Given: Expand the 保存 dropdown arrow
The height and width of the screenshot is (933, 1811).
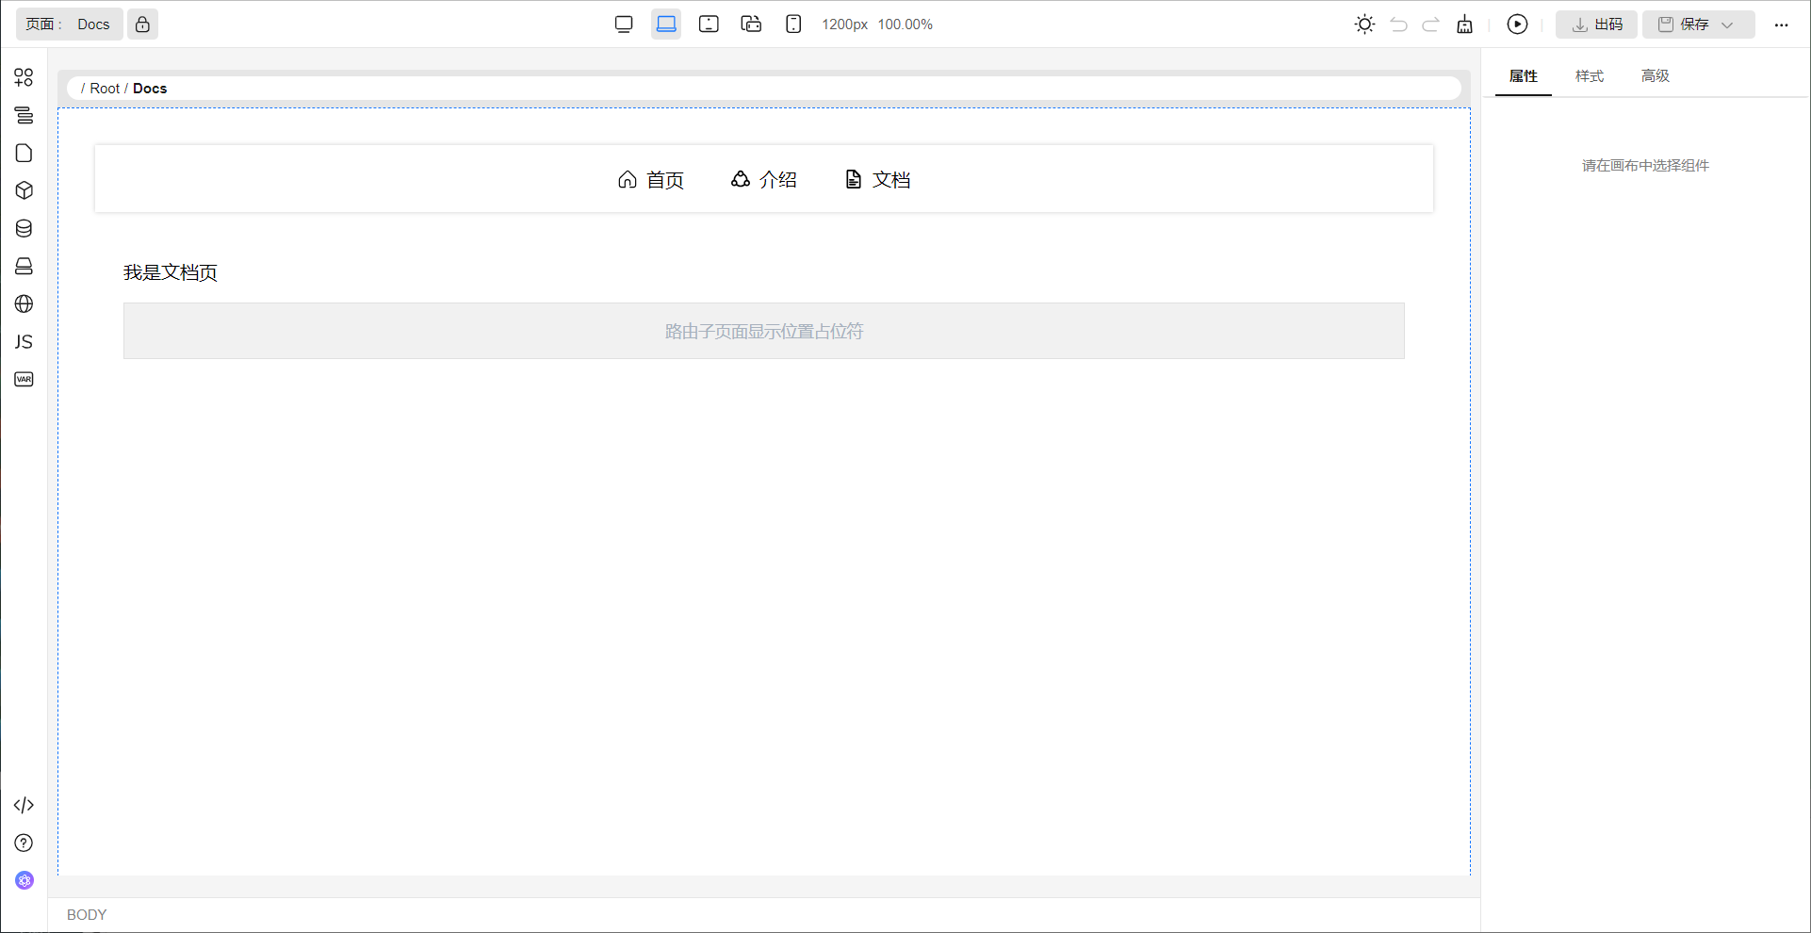Looking at the screenshot, I should [x=1728, y=25].
